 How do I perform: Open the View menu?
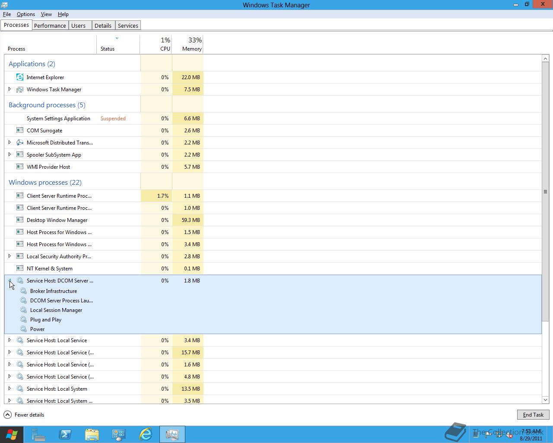point(46,14)
